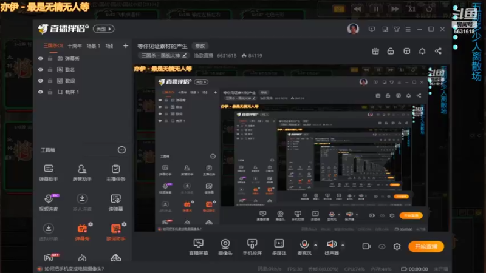Toggle visibility of the 弹幕秀 layer
486x273 pixels.
click(x=41, y=58)
